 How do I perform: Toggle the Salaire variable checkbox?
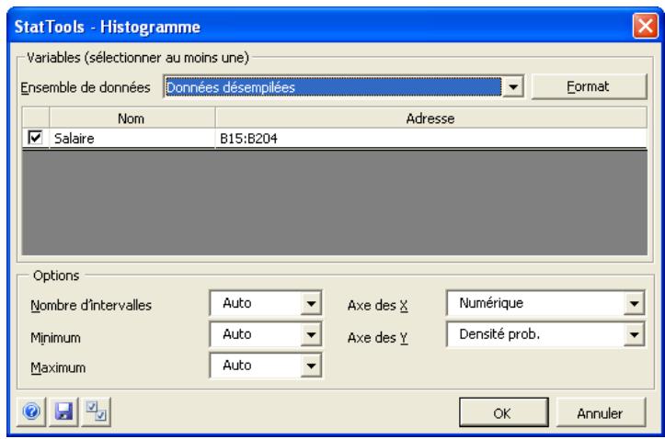(35, 138)
